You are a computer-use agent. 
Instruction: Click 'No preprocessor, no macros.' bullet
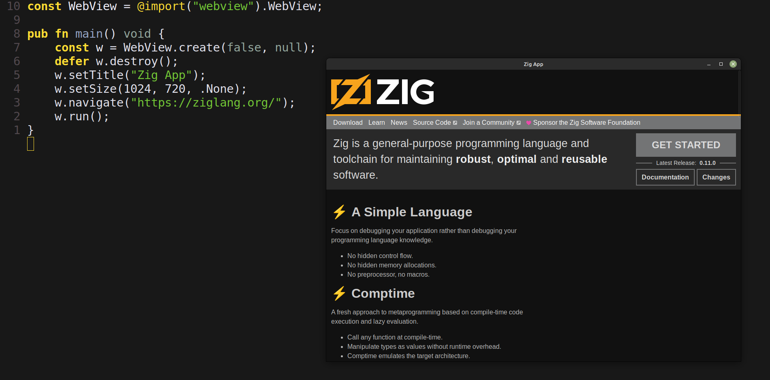pos(388,274)
